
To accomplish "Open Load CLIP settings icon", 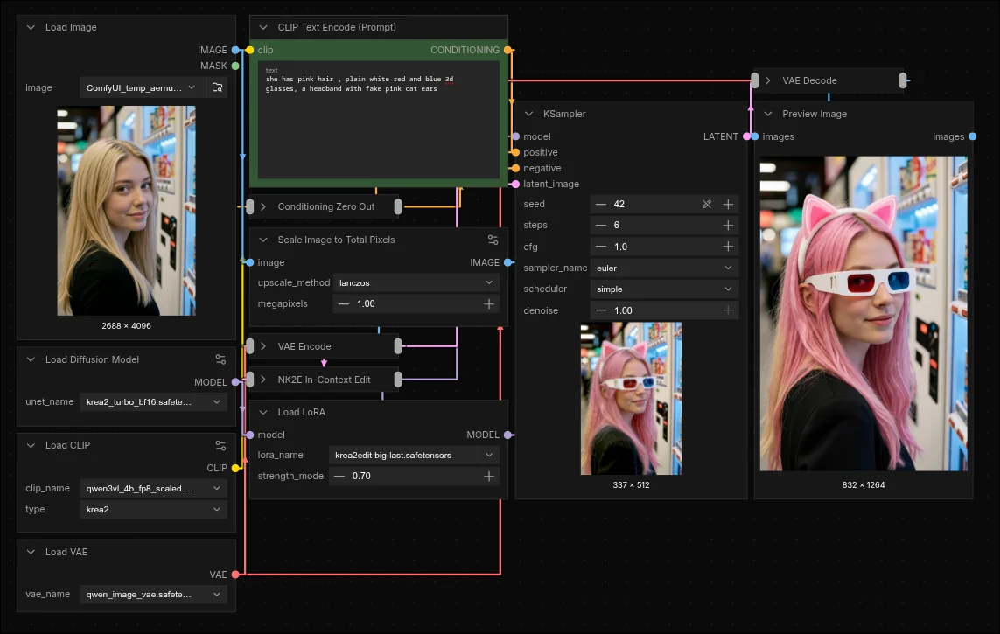I will (220, 445).
